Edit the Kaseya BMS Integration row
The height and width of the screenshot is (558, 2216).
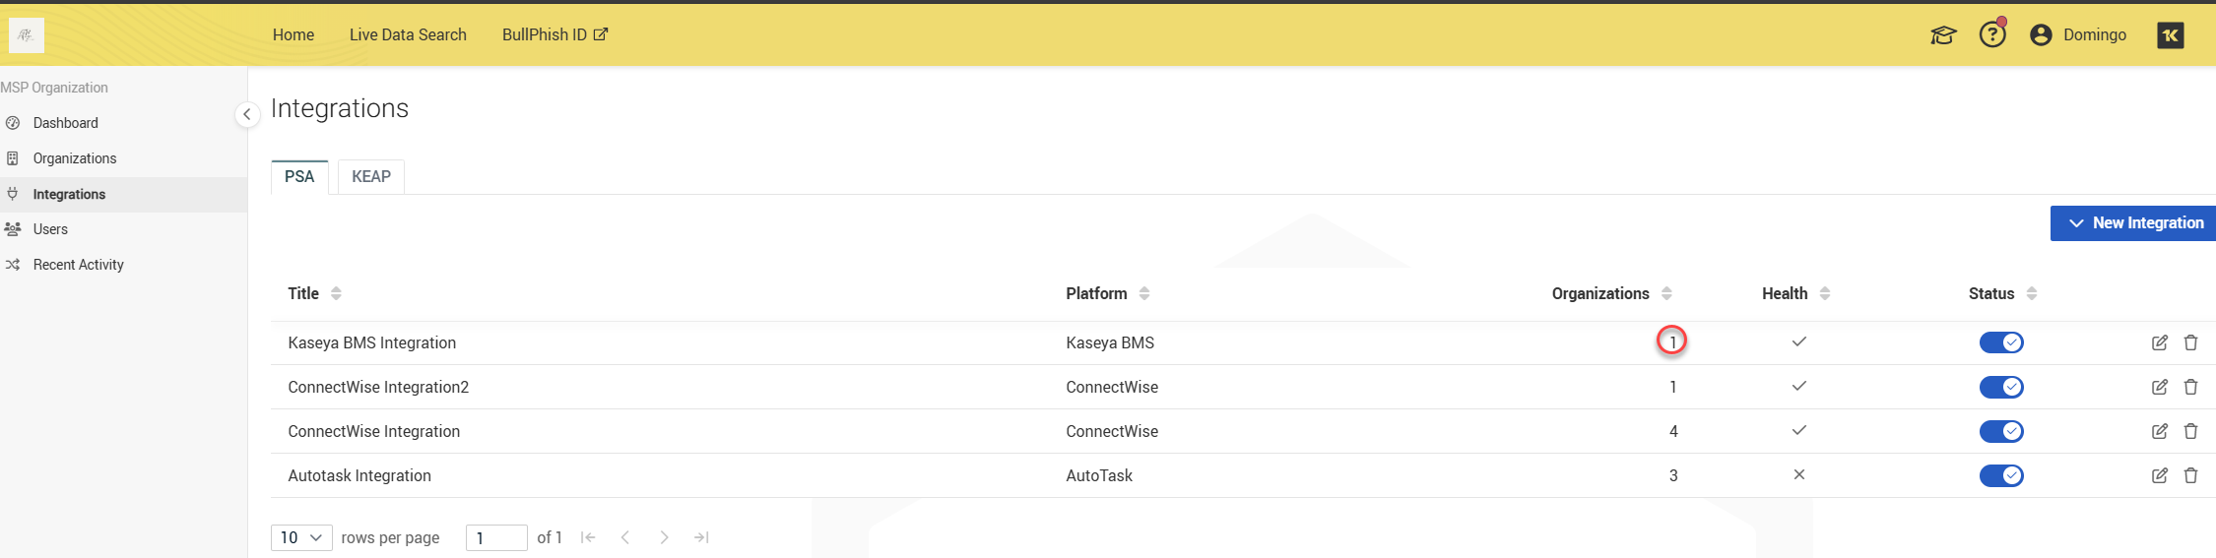tap(2159, 342)
